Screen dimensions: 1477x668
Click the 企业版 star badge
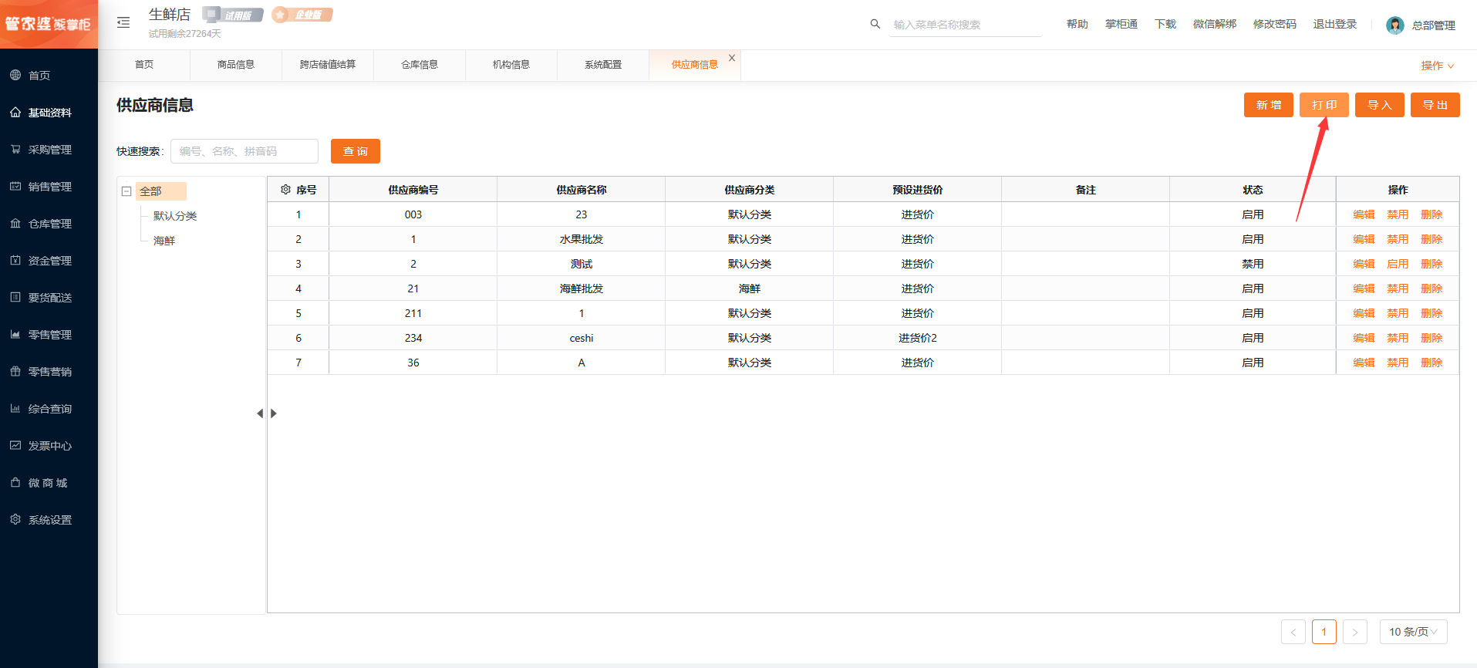point(302,15)
